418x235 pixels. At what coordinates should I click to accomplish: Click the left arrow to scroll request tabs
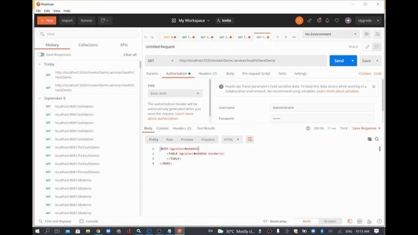146,37
